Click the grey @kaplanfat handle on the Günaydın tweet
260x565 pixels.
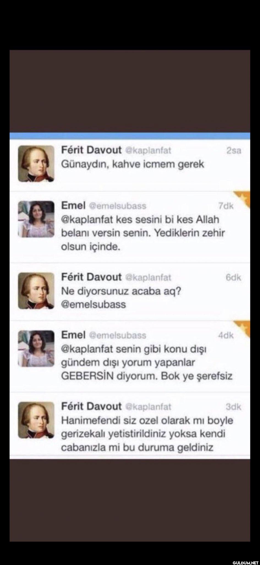click(x=148, y=150)
